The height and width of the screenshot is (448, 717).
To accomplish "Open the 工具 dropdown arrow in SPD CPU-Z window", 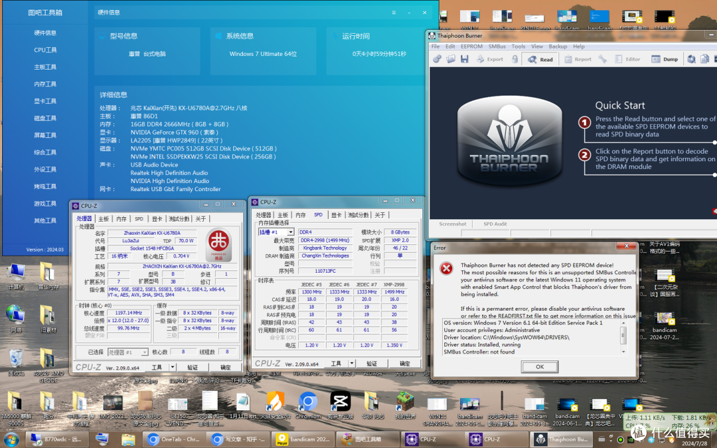I will [352, 364].
